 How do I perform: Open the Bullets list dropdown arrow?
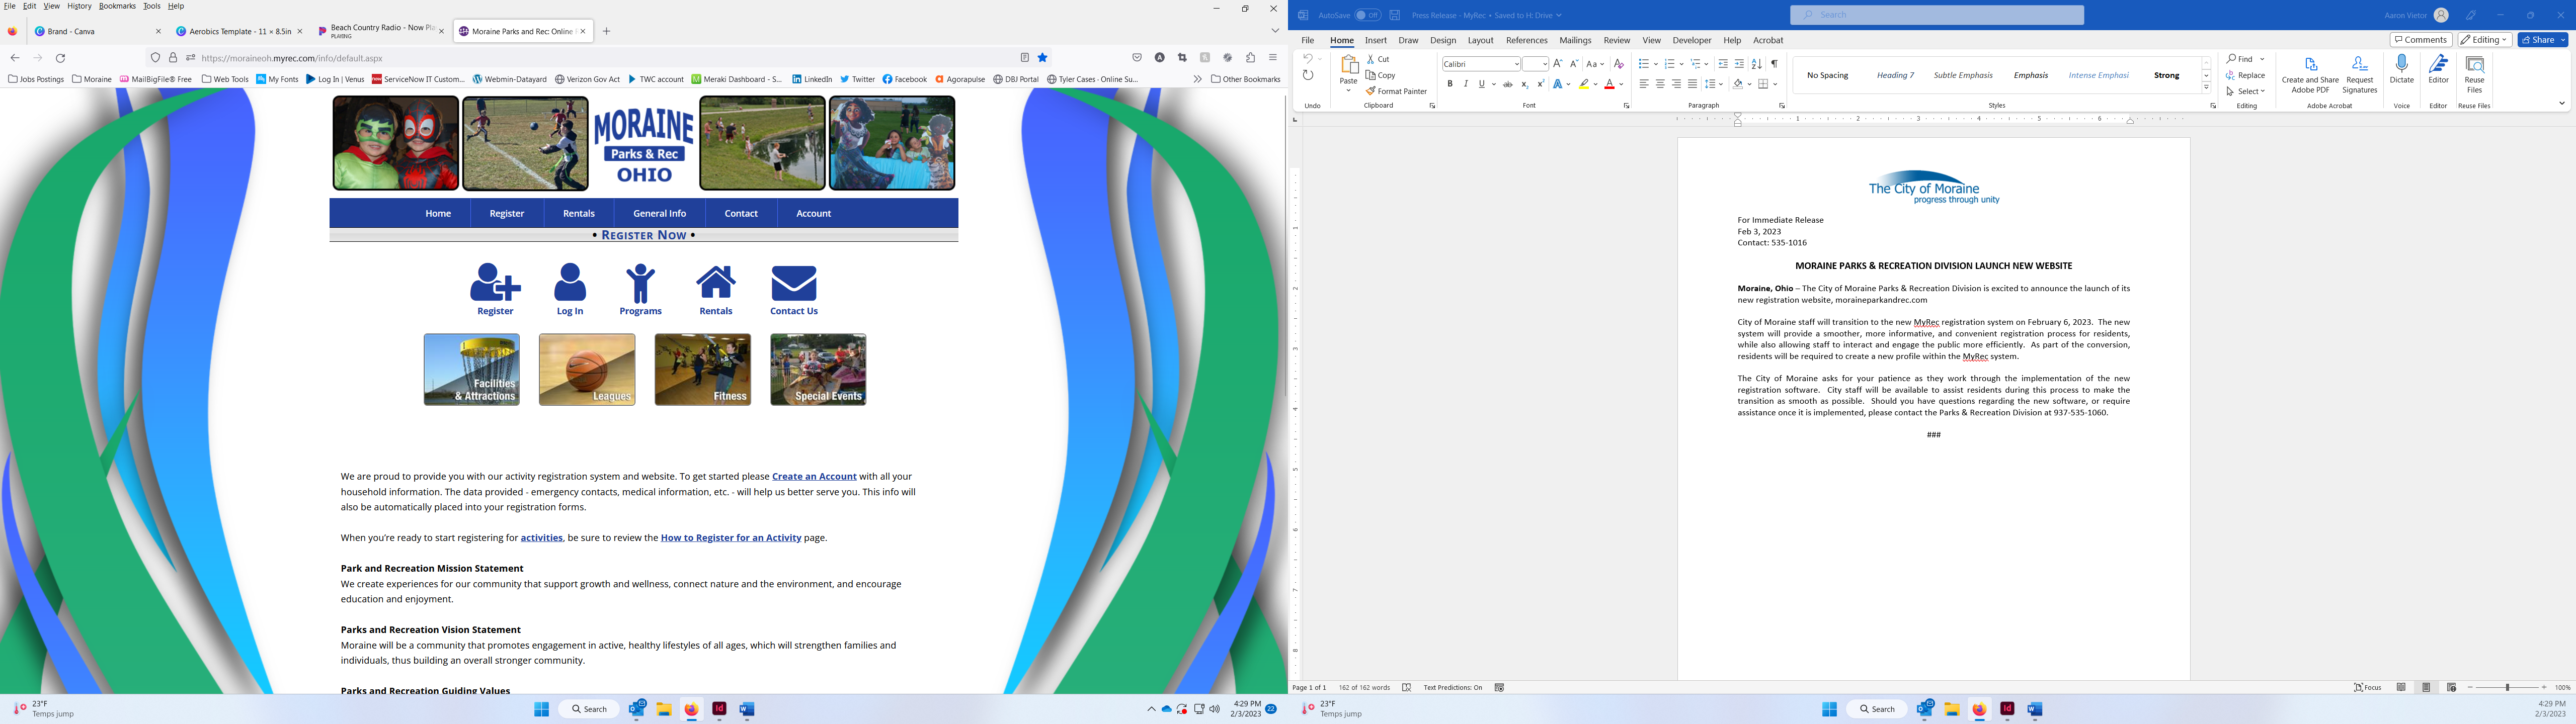coord(1655,64)
